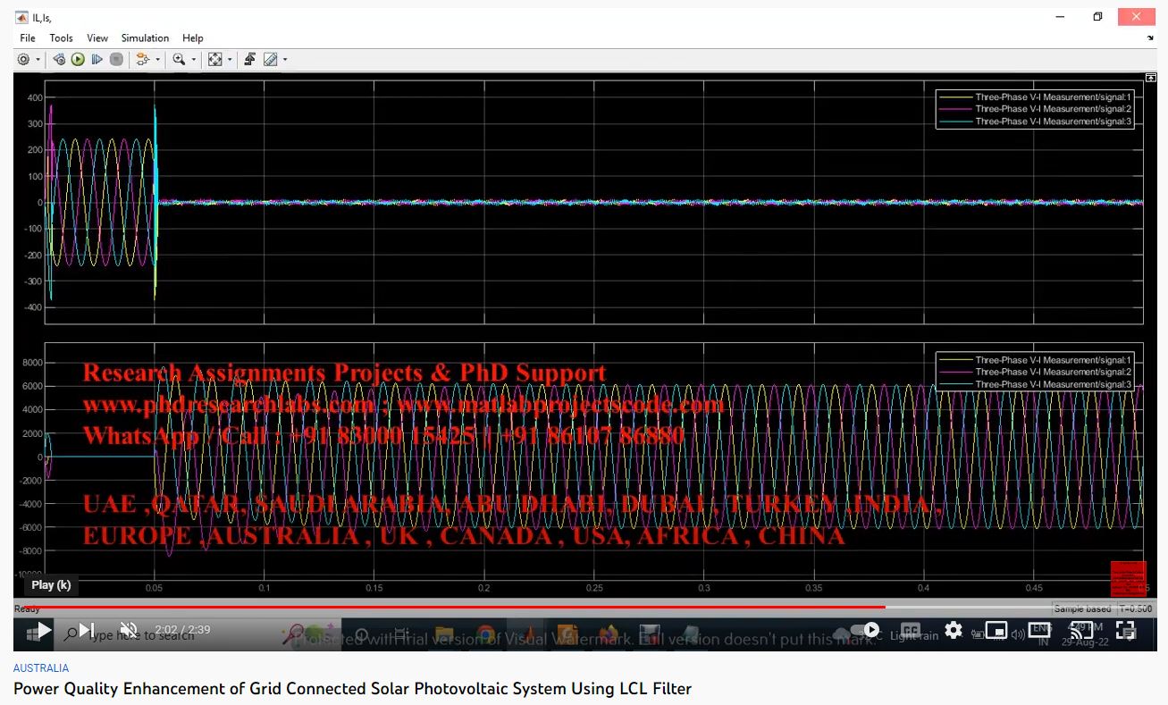Click the AUSTRALIA link below video
Image resolution: width=1168 pixels, height=705 pixels.
(x=41, y=667)
